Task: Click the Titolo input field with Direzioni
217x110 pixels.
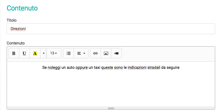Action: coord(111,29)
